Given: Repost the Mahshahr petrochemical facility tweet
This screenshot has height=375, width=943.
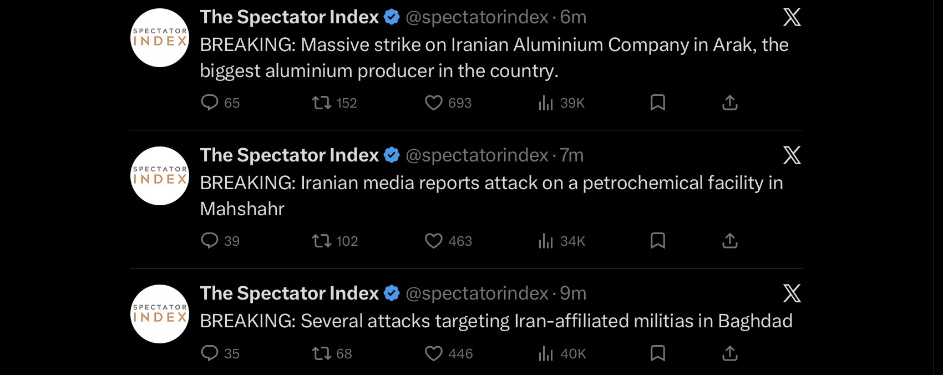Looking at the screenshot, I should click(x=322, y=241).
